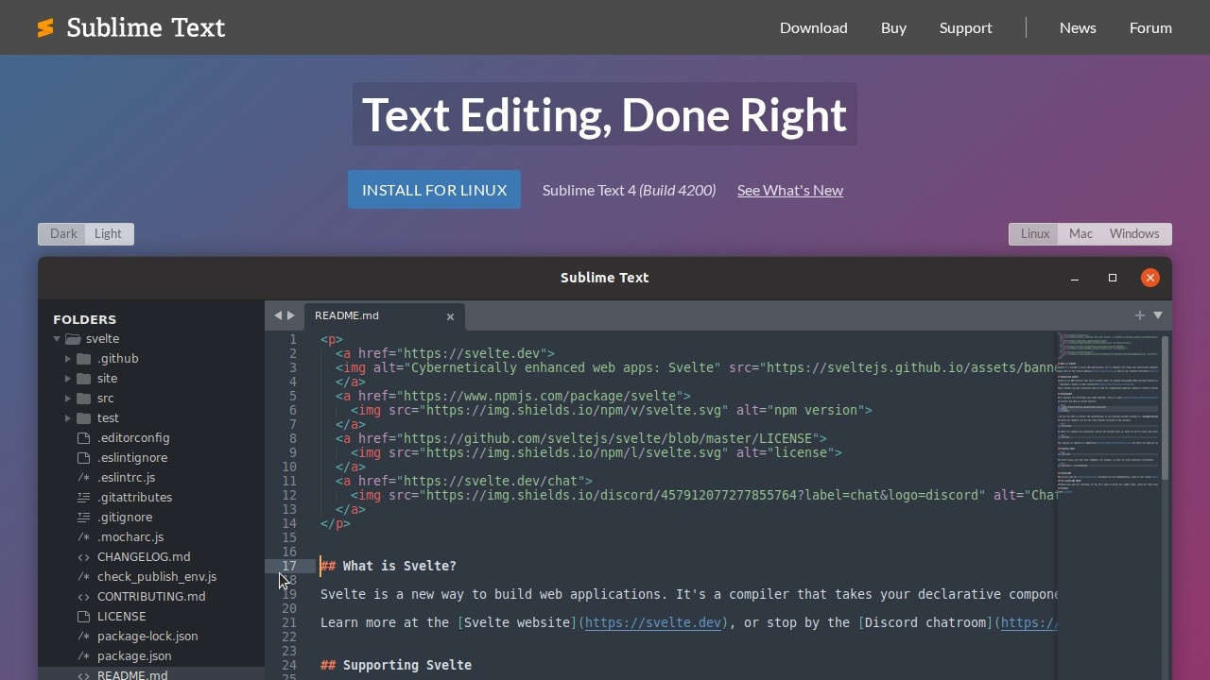The width and height of the screenshot is (1210, 680).
Task: Collapse the svelte folder in the sidebar
Action: [57, 338]
